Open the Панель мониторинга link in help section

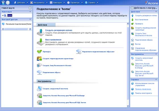click(x=143, y=93)
